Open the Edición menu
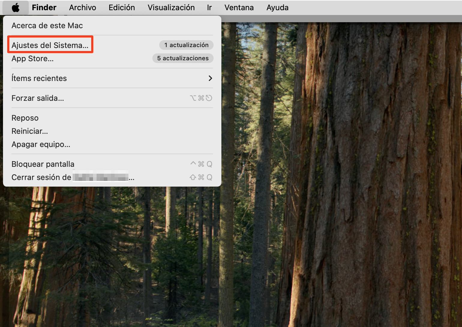Viewport: 462px width, 327px height. tap(121, 7)
